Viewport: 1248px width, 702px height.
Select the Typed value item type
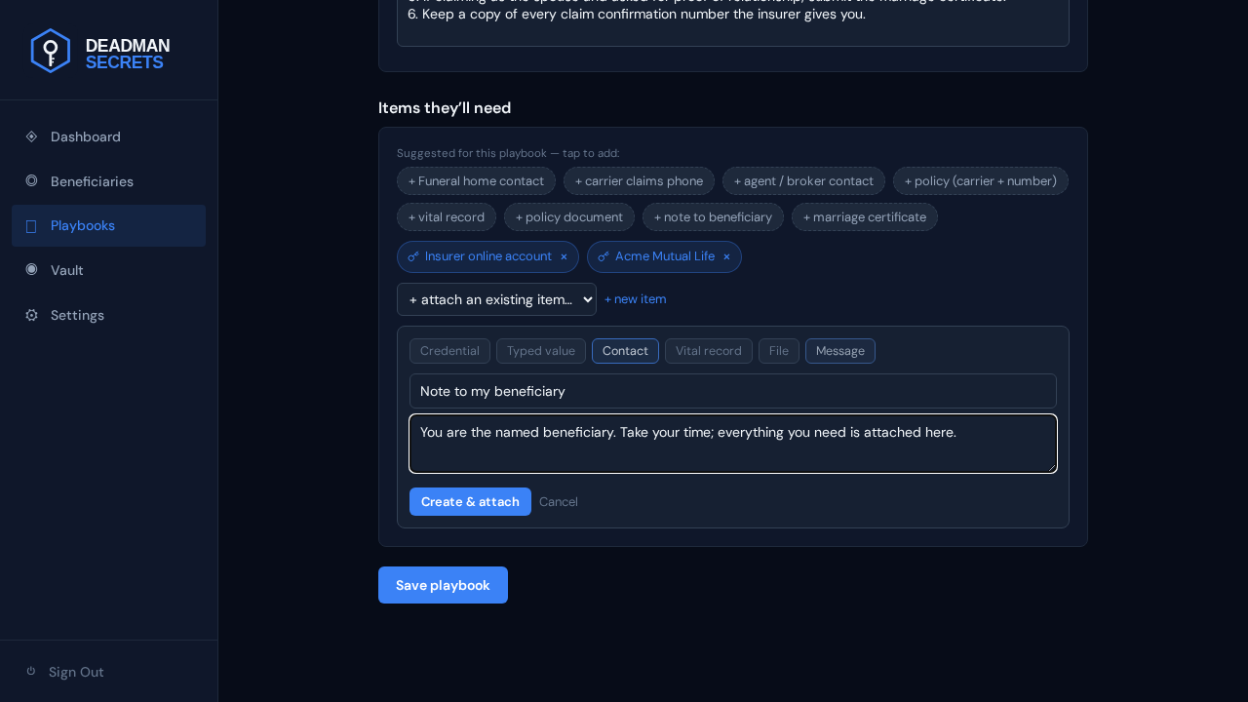tap(541, 351)
